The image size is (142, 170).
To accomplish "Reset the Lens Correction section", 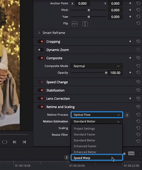I will click(138, 98).
